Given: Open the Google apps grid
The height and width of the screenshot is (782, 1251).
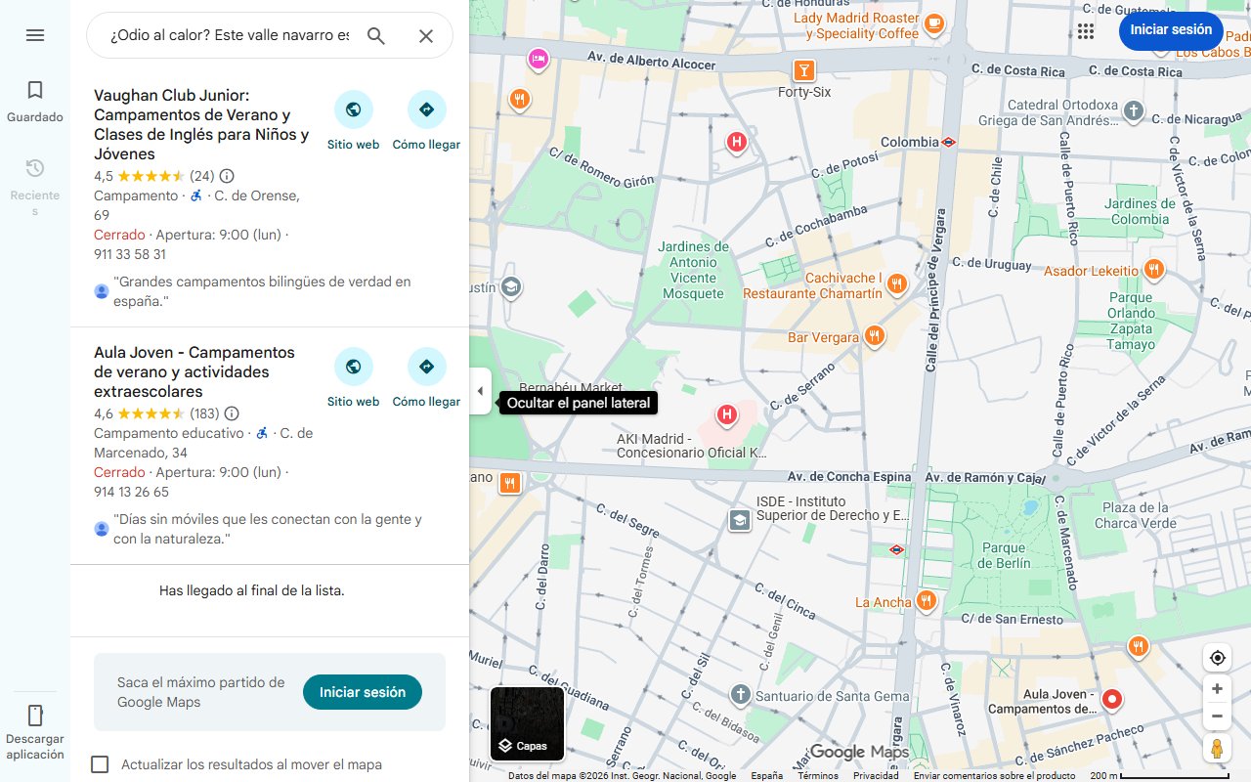Looking at the screenshot, I should 1086,31.
